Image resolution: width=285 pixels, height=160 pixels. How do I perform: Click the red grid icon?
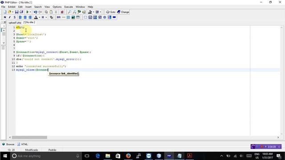pos(62,12)
